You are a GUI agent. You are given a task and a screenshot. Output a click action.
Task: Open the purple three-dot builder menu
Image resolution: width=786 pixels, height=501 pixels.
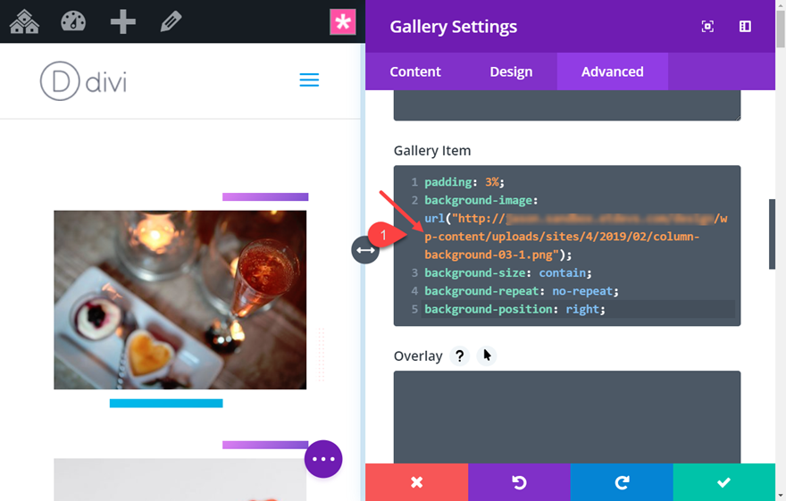323,459
